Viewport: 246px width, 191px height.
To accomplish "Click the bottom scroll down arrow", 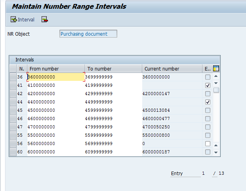I will coord(216,153).
